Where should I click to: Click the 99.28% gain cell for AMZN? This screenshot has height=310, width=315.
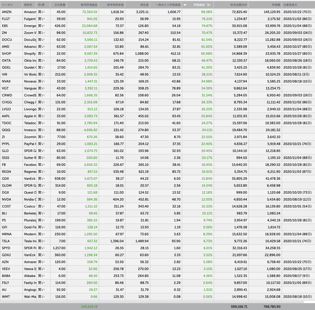tap(207, 12)
